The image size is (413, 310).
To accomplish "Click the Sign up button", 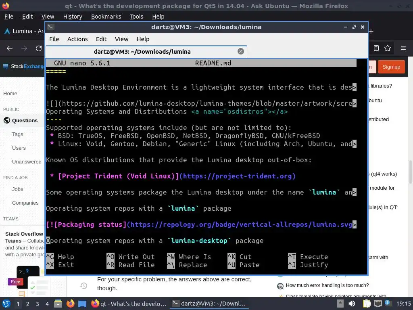I will [x=391, y=67].
